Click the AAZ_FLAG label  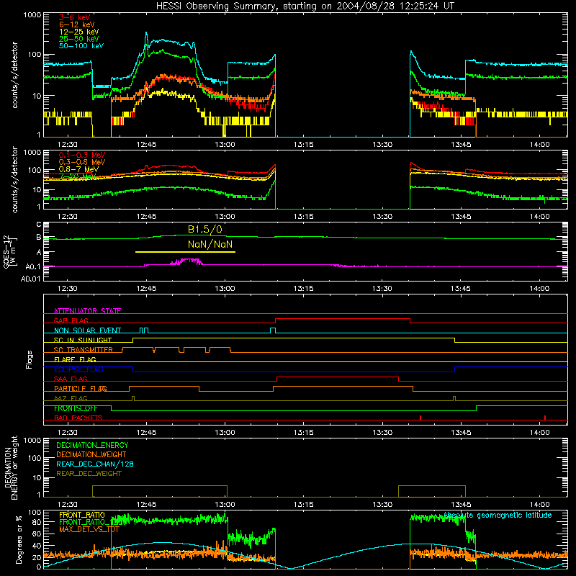click(x=71, y=398)
